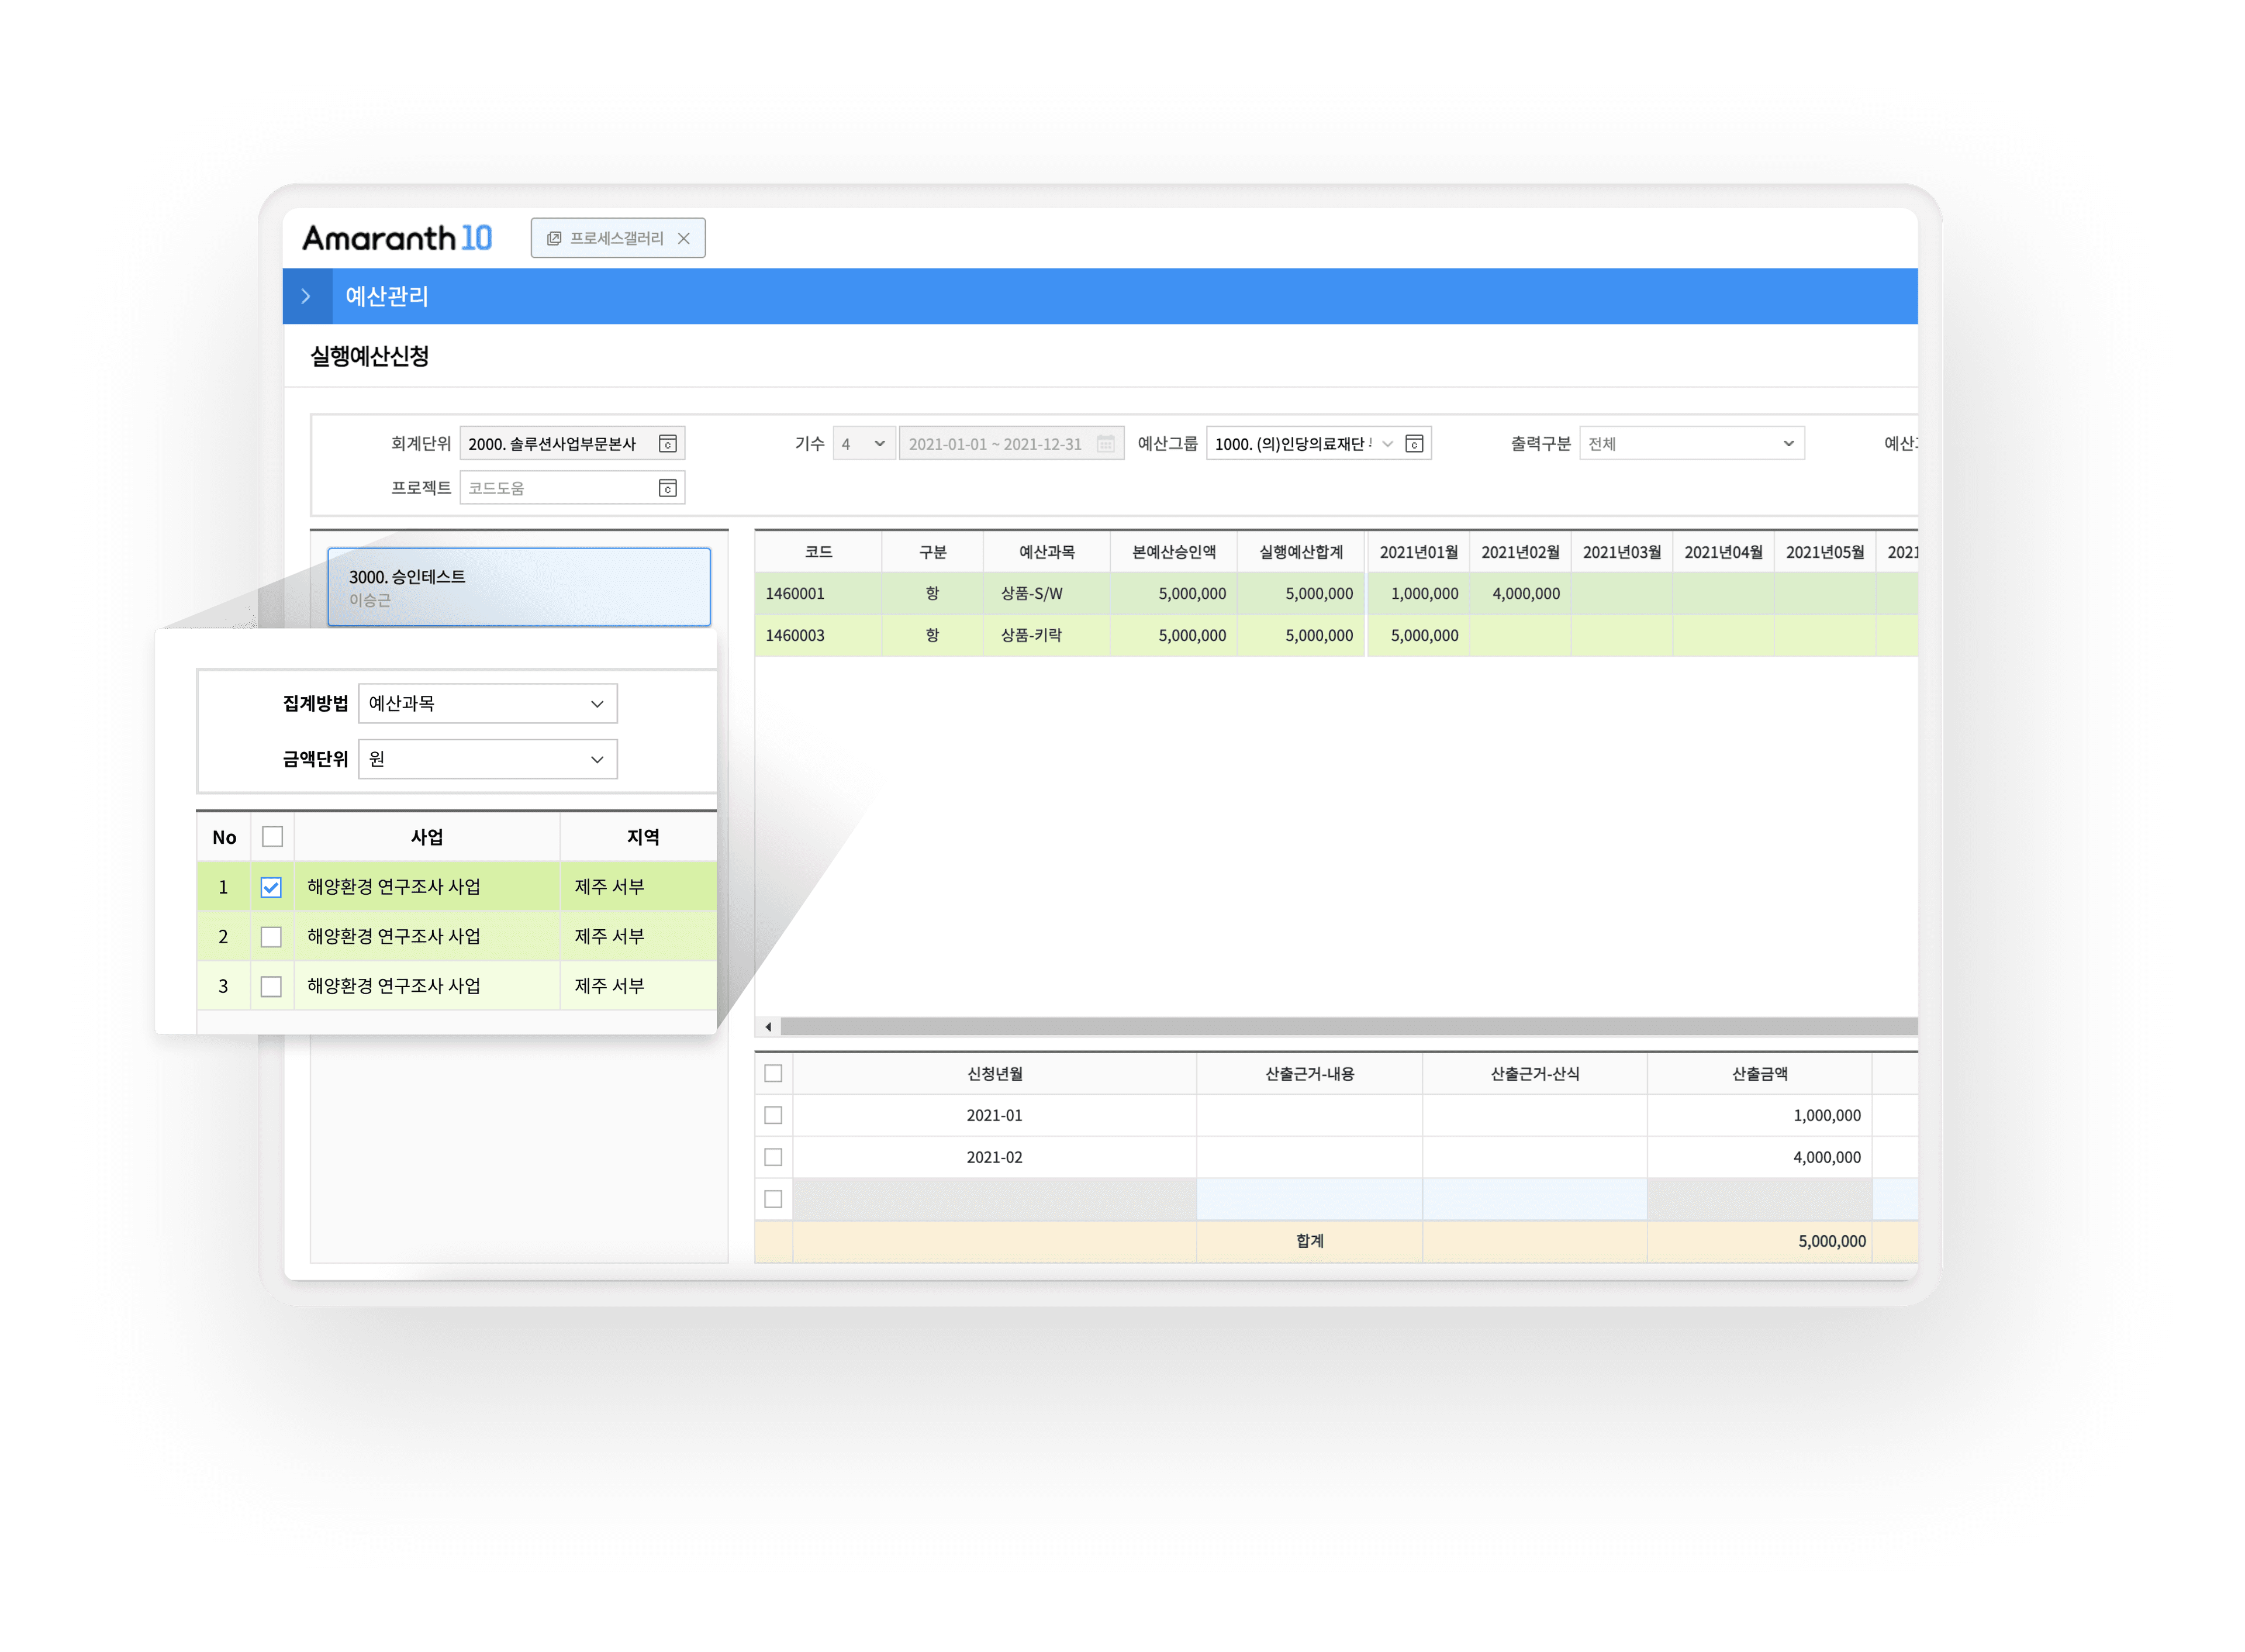Open calendar icon in date range field

click(1106, 444)
